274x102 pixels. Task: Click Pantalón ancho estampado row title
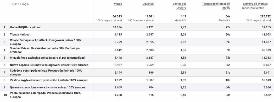click(x=45, y=95)
